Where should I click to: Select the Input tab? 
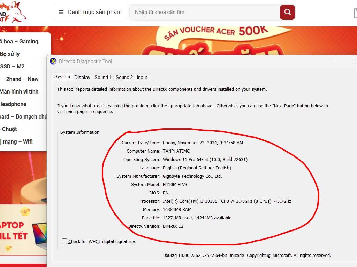pos(142,77)
